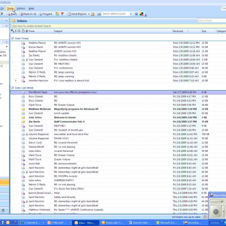The height and width of the screenshot is (226, 226).
Task: Click the Reply toolbar button
Action: tap(12, 14)
